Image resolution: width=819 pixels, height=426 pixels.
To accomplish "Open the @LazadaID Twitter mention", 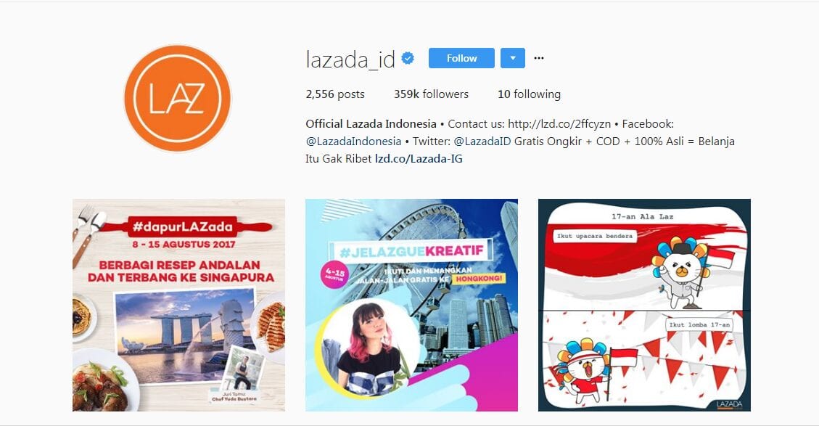I will tap(482, 141).
